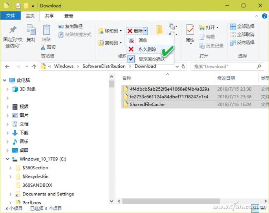The image size is (269, 213).
Task: Click the Paste clipboard icon
Action: tap(46, 29)
